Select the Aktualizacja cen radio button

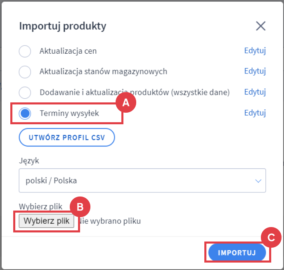coord(25,51)
